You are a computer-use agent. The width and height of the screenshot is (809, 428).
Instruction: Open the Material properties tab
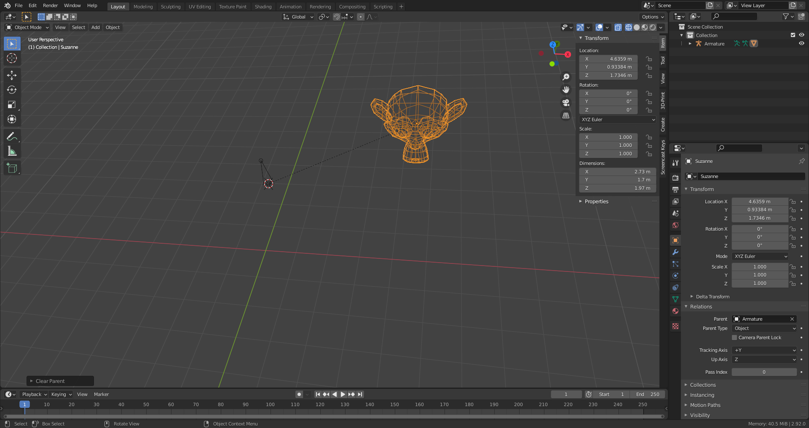pyautogui.click(x=675, y=311)
